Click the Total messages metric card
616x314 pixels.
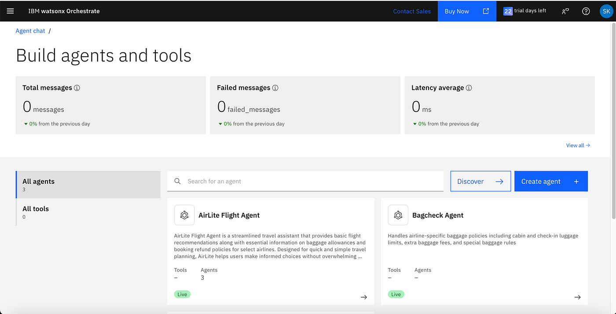pos(110,105)
